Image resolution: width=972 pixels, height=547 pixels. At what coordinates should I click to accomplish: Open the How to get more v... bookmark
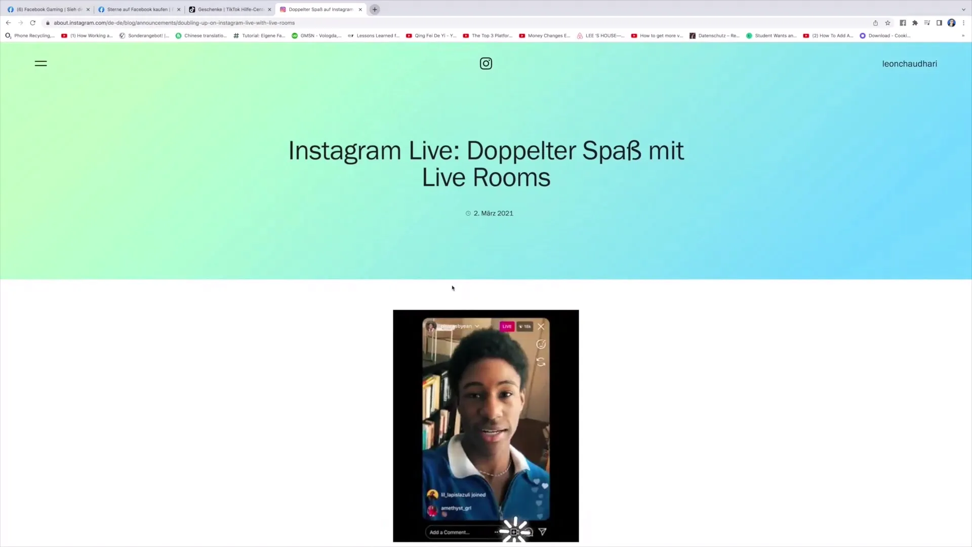pyautogui.click(x=657, y=36)
